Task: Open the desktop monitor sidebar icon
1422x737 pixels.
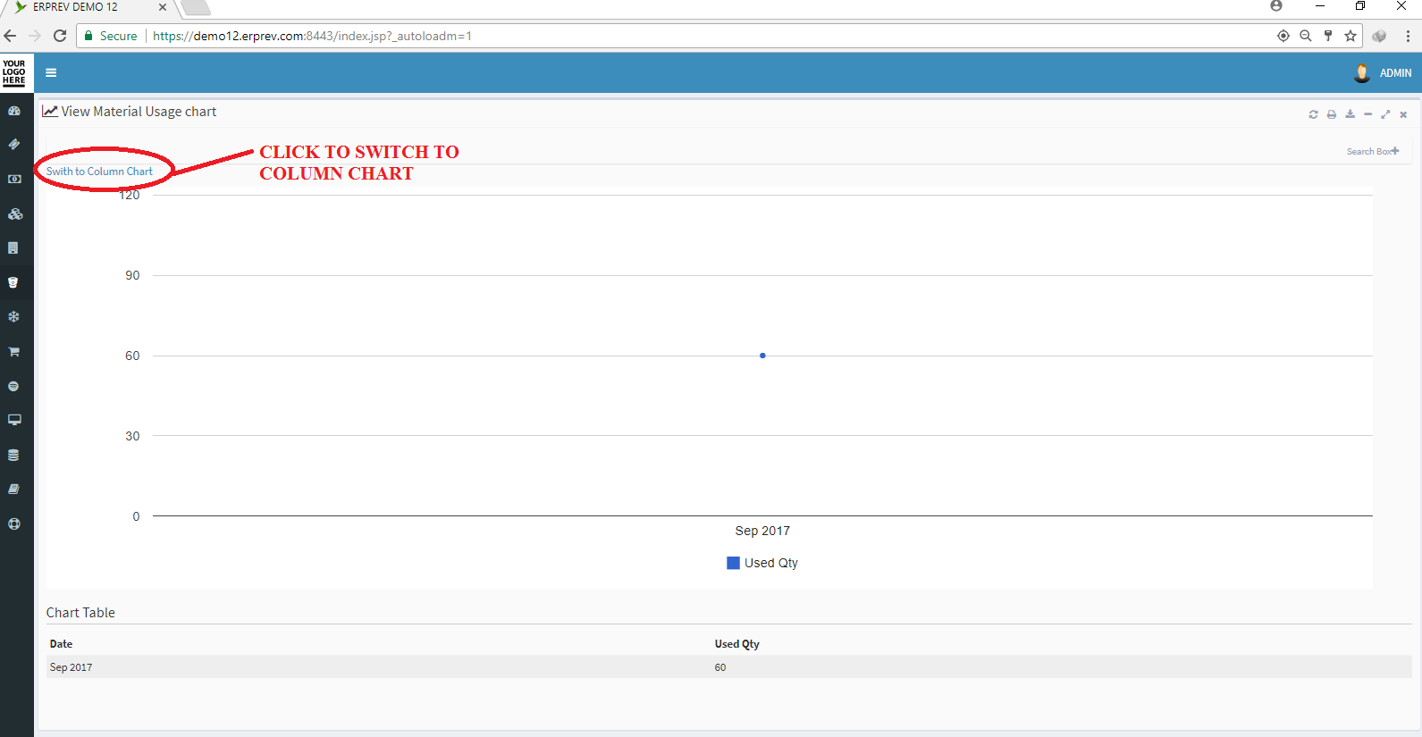Action: pyautogui.click(x=14, y=420)
